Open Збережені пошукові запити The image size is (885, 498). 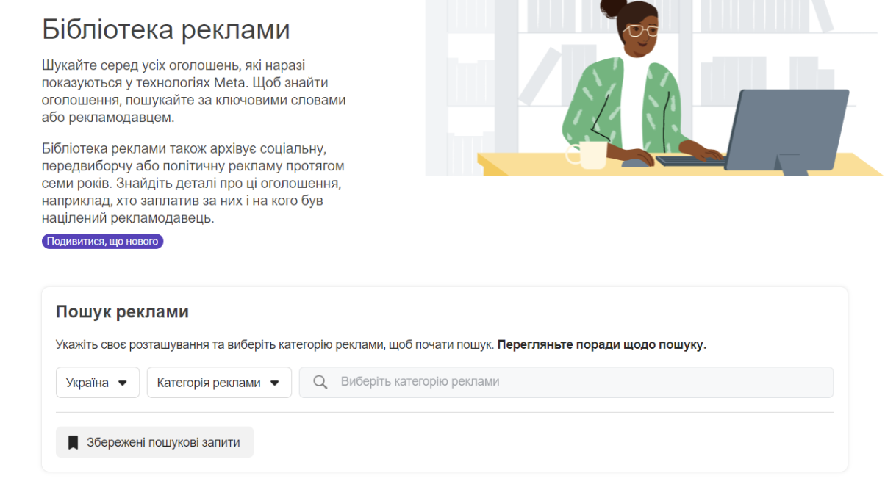click(154, 442)
